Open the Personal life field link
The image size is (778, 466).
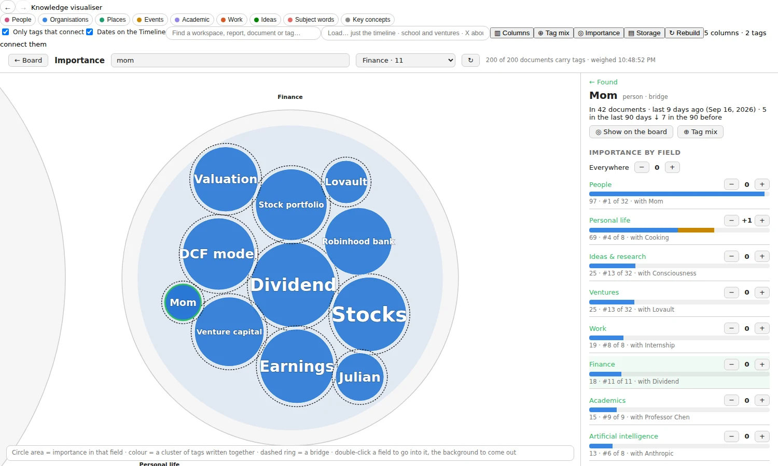click(x=609, y=221)
